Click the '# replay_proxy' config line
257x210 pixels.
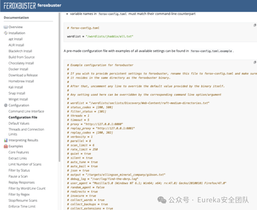pyautogui.click(x=101, y=128)
